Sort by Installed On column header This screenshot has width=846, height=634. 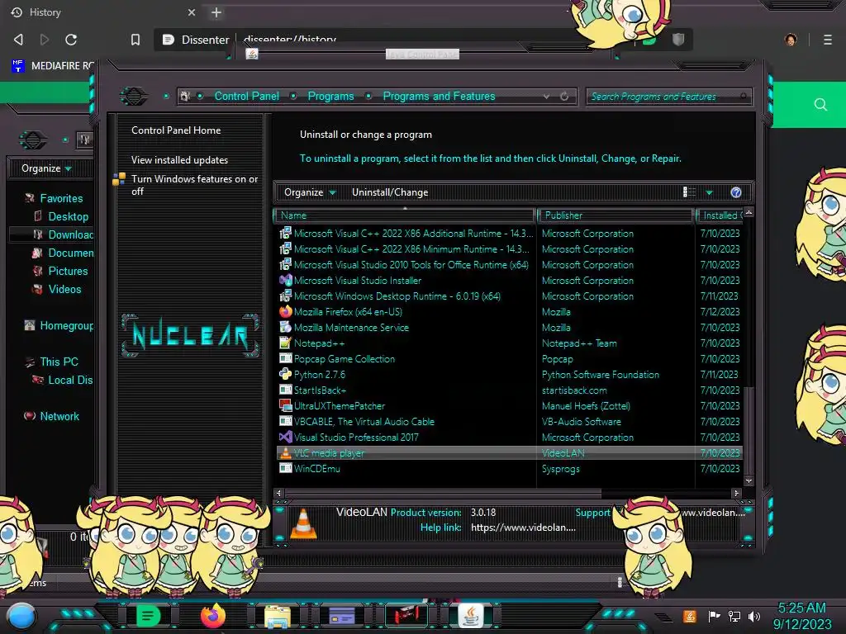click(x=720, y=215)
